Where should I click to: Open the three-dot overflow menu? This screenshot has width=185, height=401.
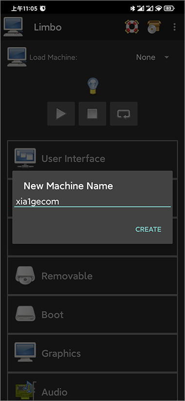pyautogui.click(x=174, y=27)
